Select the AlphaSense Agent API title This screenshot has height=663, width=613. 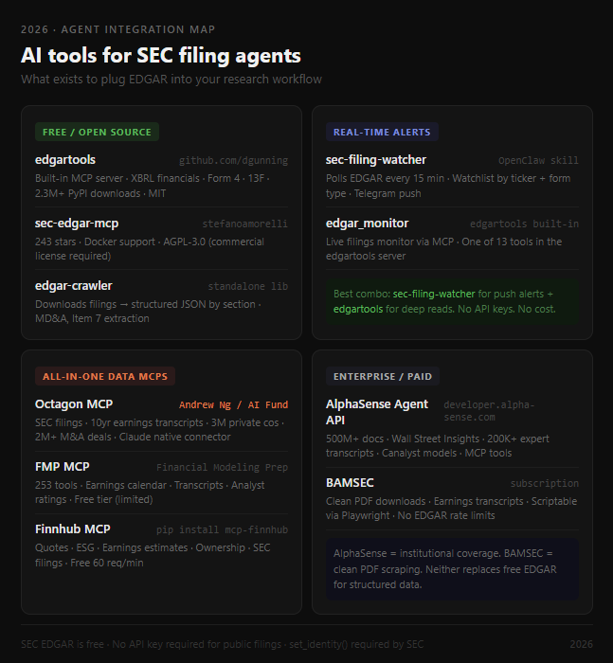tap(377, 412)
